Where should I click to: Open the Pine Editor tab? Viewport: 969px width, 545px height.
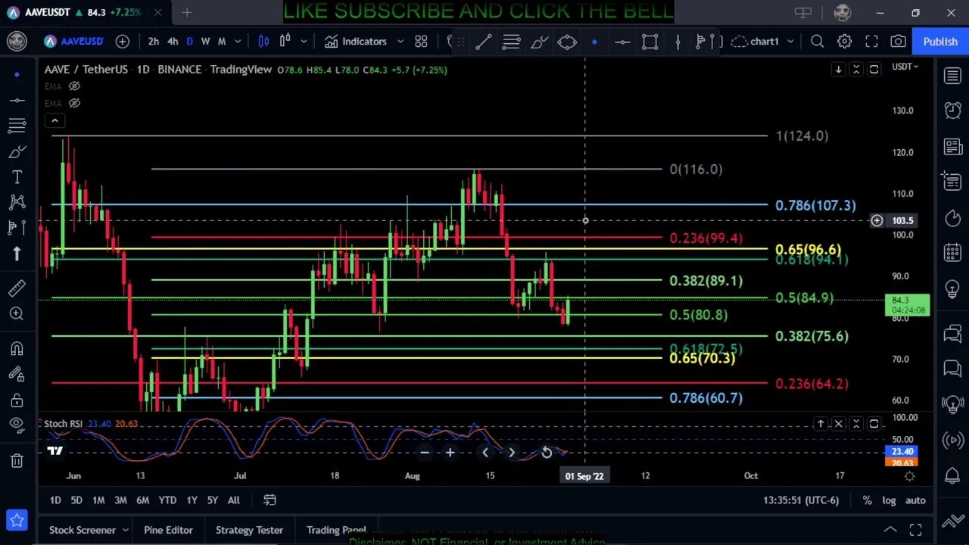coord(168,530)
